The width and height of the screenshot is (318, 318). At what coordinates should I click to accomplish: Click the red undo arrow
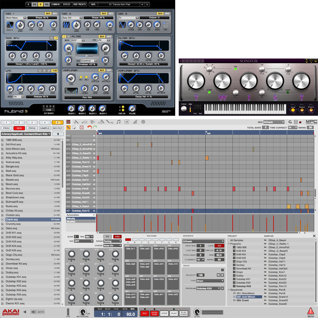tap(89, 128)
